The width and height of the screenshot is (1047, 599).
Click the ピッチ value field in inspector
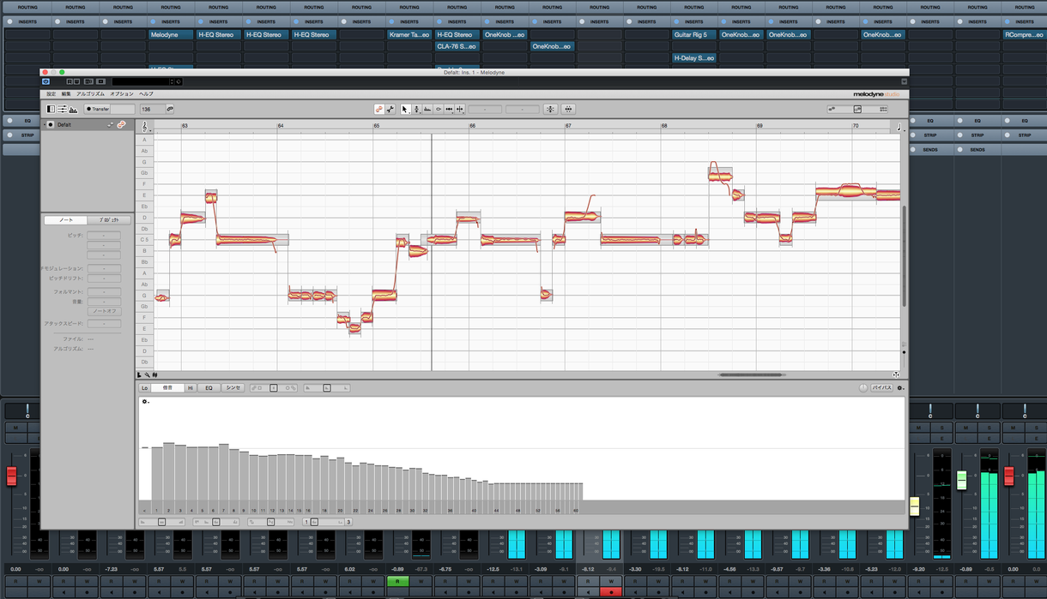coord(105,235)
